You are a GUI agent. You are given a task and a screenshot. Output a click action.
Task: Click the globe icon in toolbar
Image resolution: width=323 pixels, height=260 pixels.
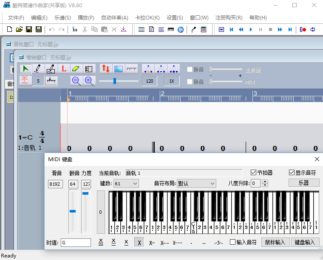181,29
